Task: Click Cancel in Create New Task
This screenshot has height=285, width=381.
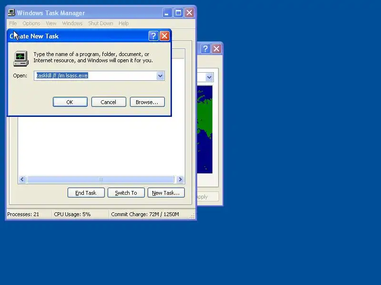Action: (109, 102)
